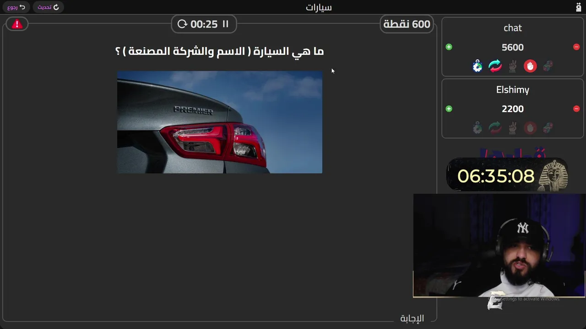This screenshot has height=329, width=586.
Task: Use chat team's two-fingers power-up
Action: click(x=513, y=66)
